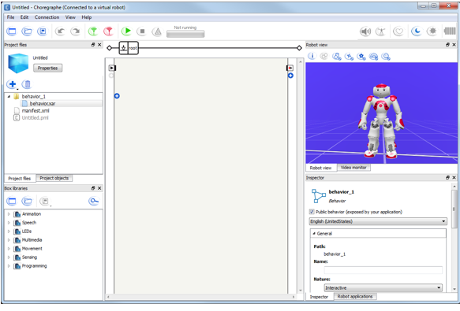Close the Project files panel
The width and height of the screenshot is (460, 311).
[99, 45]
